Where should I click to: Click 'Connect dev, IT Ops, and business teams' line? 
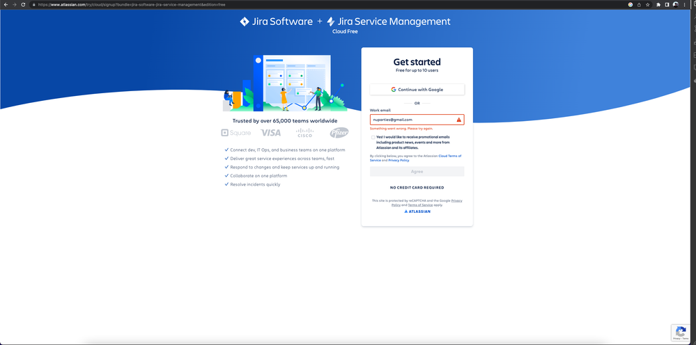pos(288,150)
